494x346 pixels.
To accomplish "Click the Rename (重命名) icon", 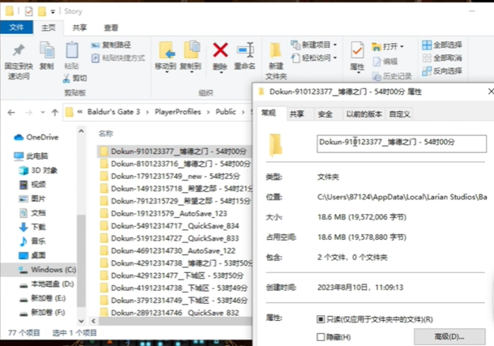I will (245, 50).
